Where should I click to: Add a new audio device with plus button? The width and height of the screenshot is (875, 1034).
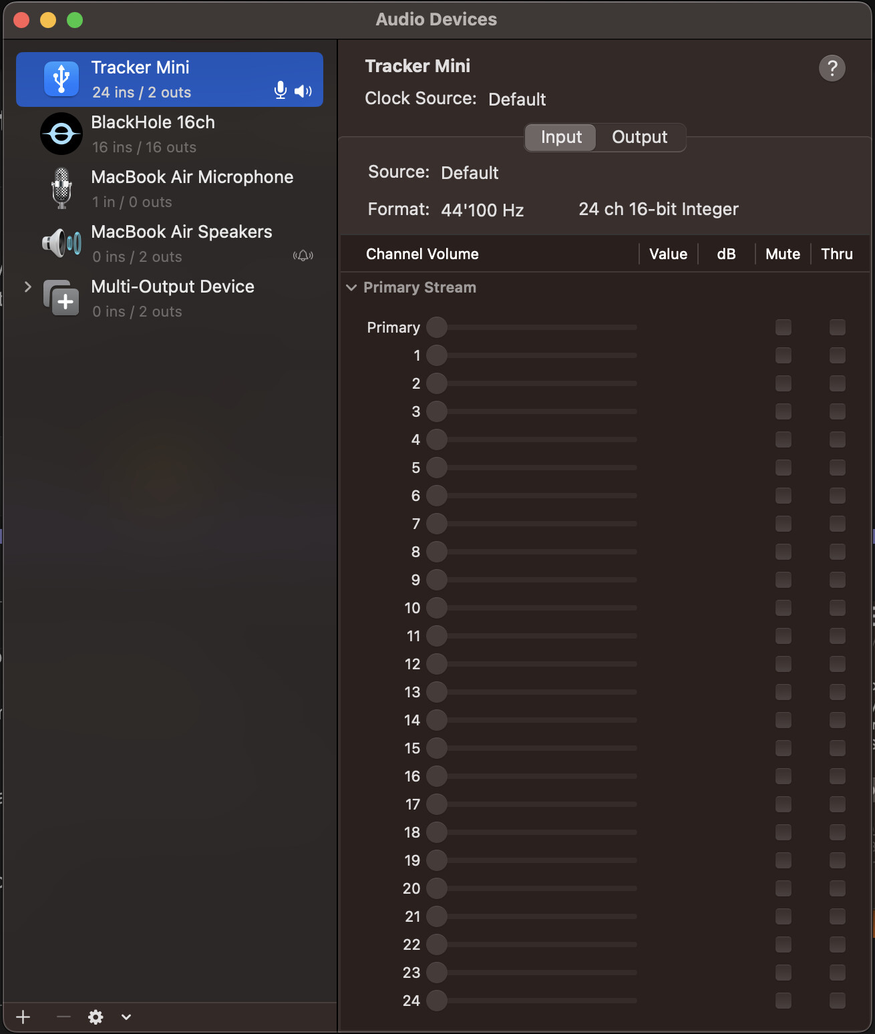click(23, 1017)
